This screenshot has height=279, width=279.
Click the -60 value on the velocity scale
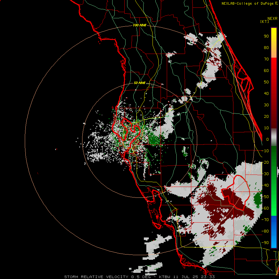pos(265,208)
